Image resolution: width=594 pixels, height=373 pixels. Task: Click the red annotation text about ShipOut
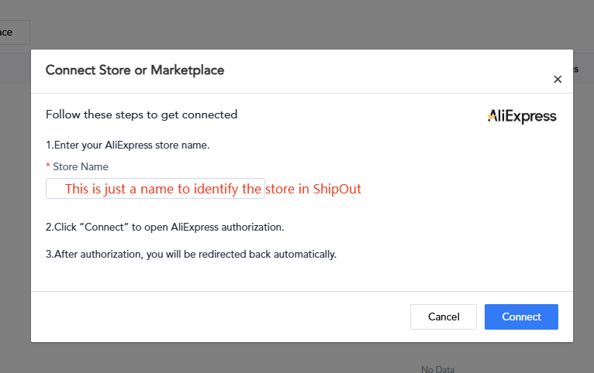[212, 189]
